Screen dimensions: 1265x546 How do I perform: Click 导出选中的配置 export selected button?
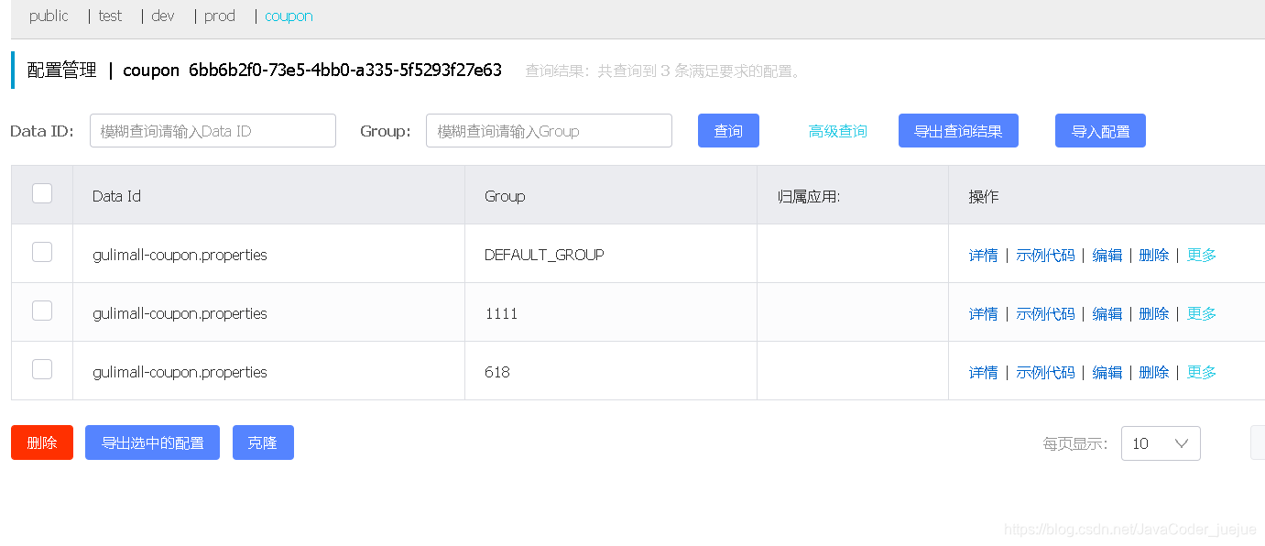(152, 442)
